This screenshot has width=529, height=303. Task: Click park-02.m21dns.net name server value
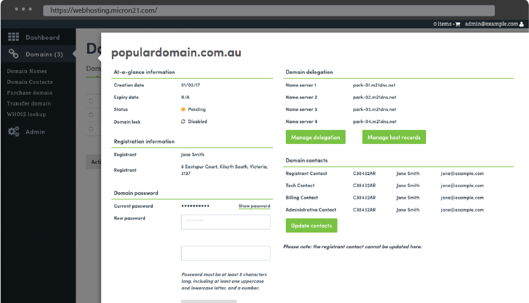[x=374, y=97]
